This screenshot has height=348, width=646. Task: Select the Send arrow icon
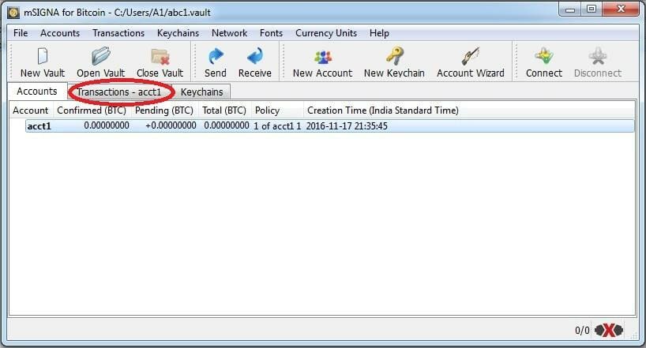coord(216,56)
